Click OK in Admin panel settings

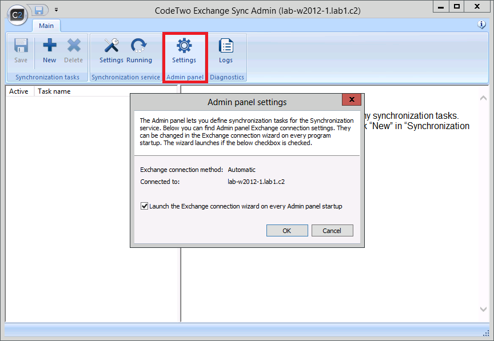[287, 231]
